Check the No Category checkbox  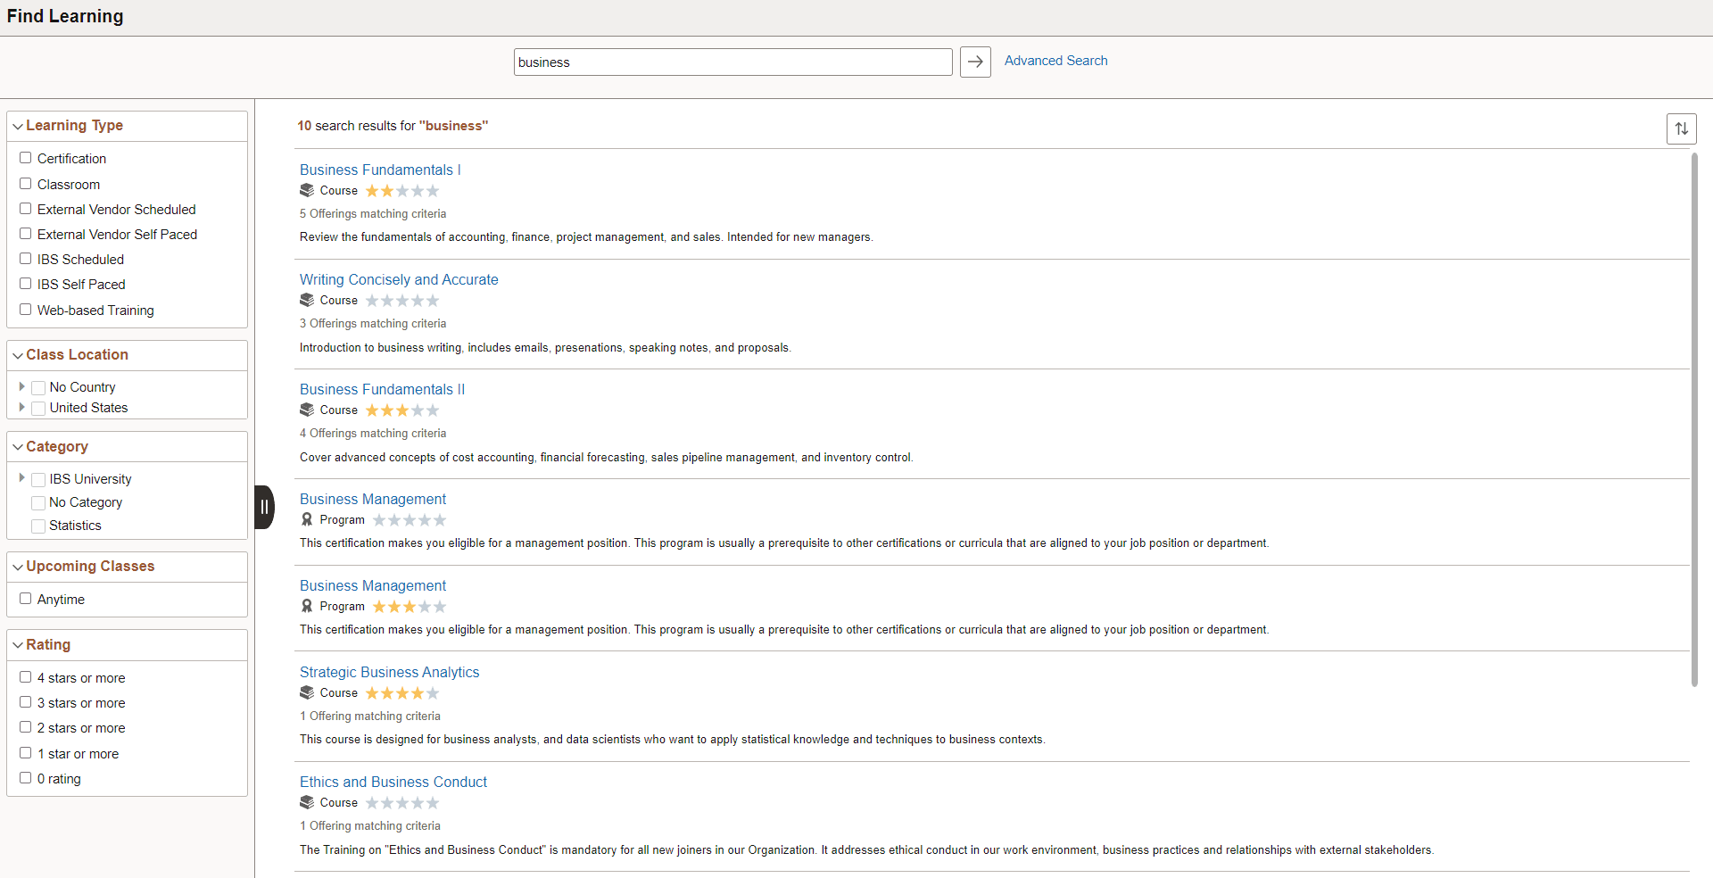[38, 502]
